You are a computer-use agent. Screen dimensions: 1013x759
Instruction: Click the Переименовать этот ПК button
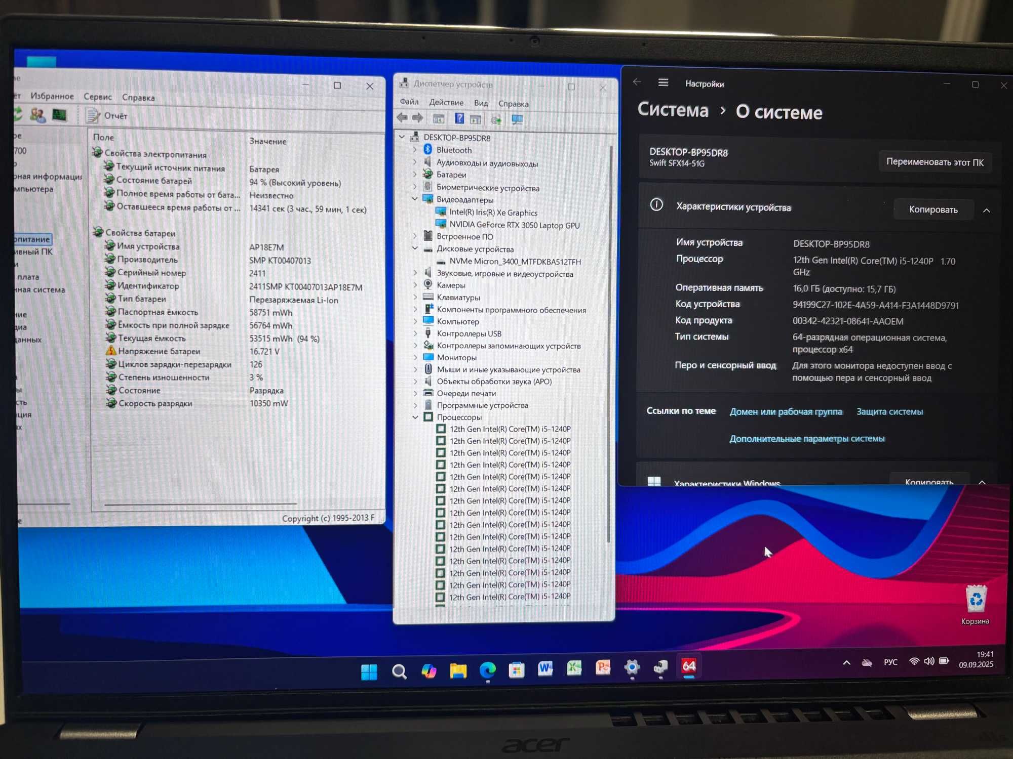[x=935, y=162]
